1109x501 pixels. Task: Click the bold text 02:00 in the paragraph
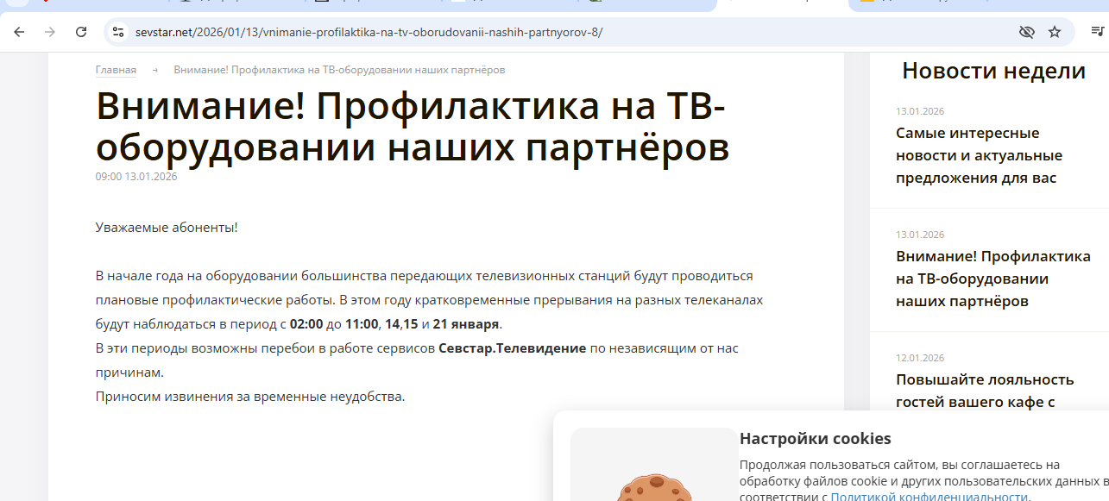pos(306,324)
